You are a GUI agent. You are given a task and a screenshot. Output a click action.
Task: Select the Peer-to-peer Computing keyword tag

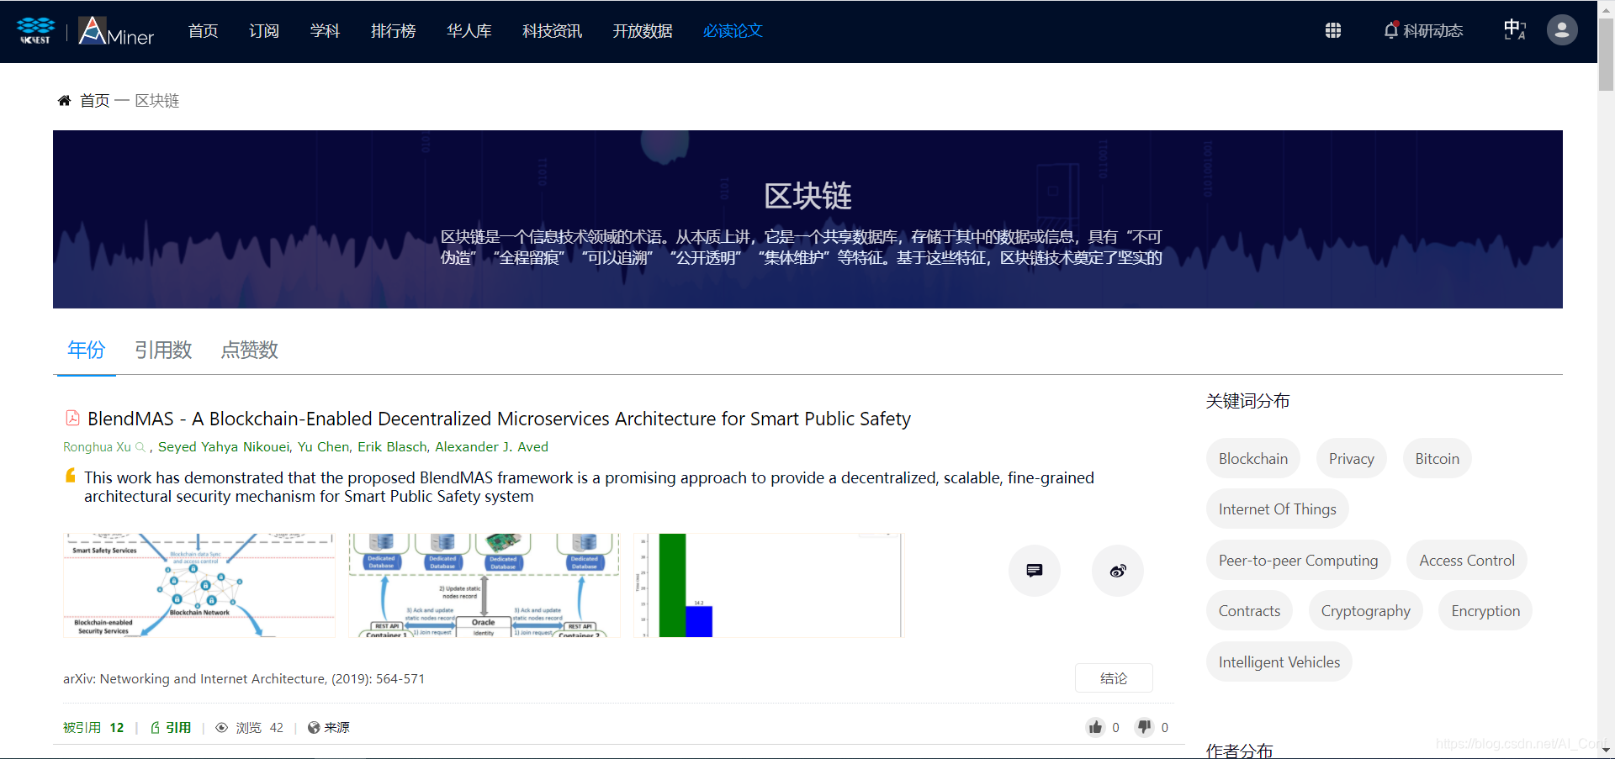pyautogui.click(x=1299, y=561)
